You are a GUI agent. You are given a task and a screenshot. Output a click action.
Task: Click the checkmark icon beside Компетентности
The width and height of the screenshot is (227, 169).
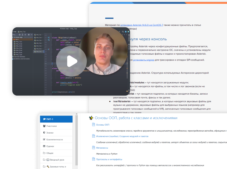pyautogui.click(x=44, y=140)
